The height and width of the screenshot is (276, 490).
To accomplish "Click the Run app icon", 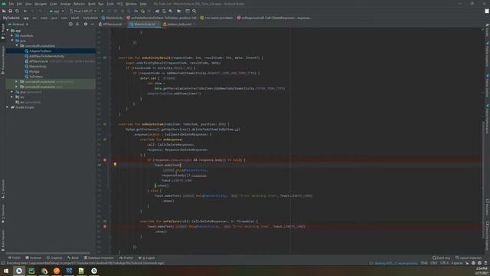I will pyautogui.click(x=102, y=11).
